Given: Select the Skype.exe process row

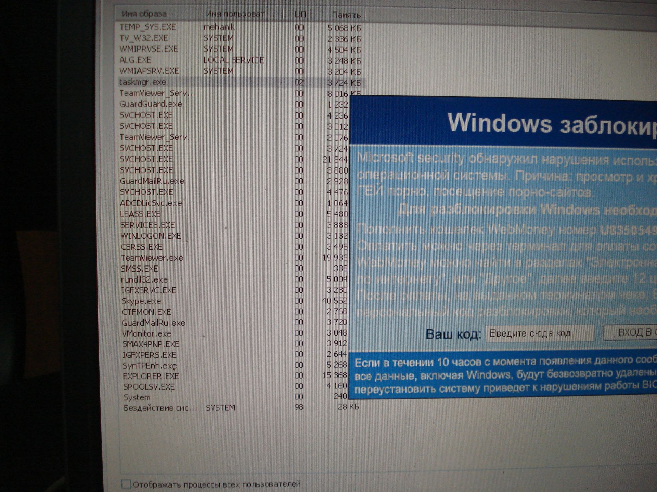Looking at the screenshot, I should tap(141, 301).
